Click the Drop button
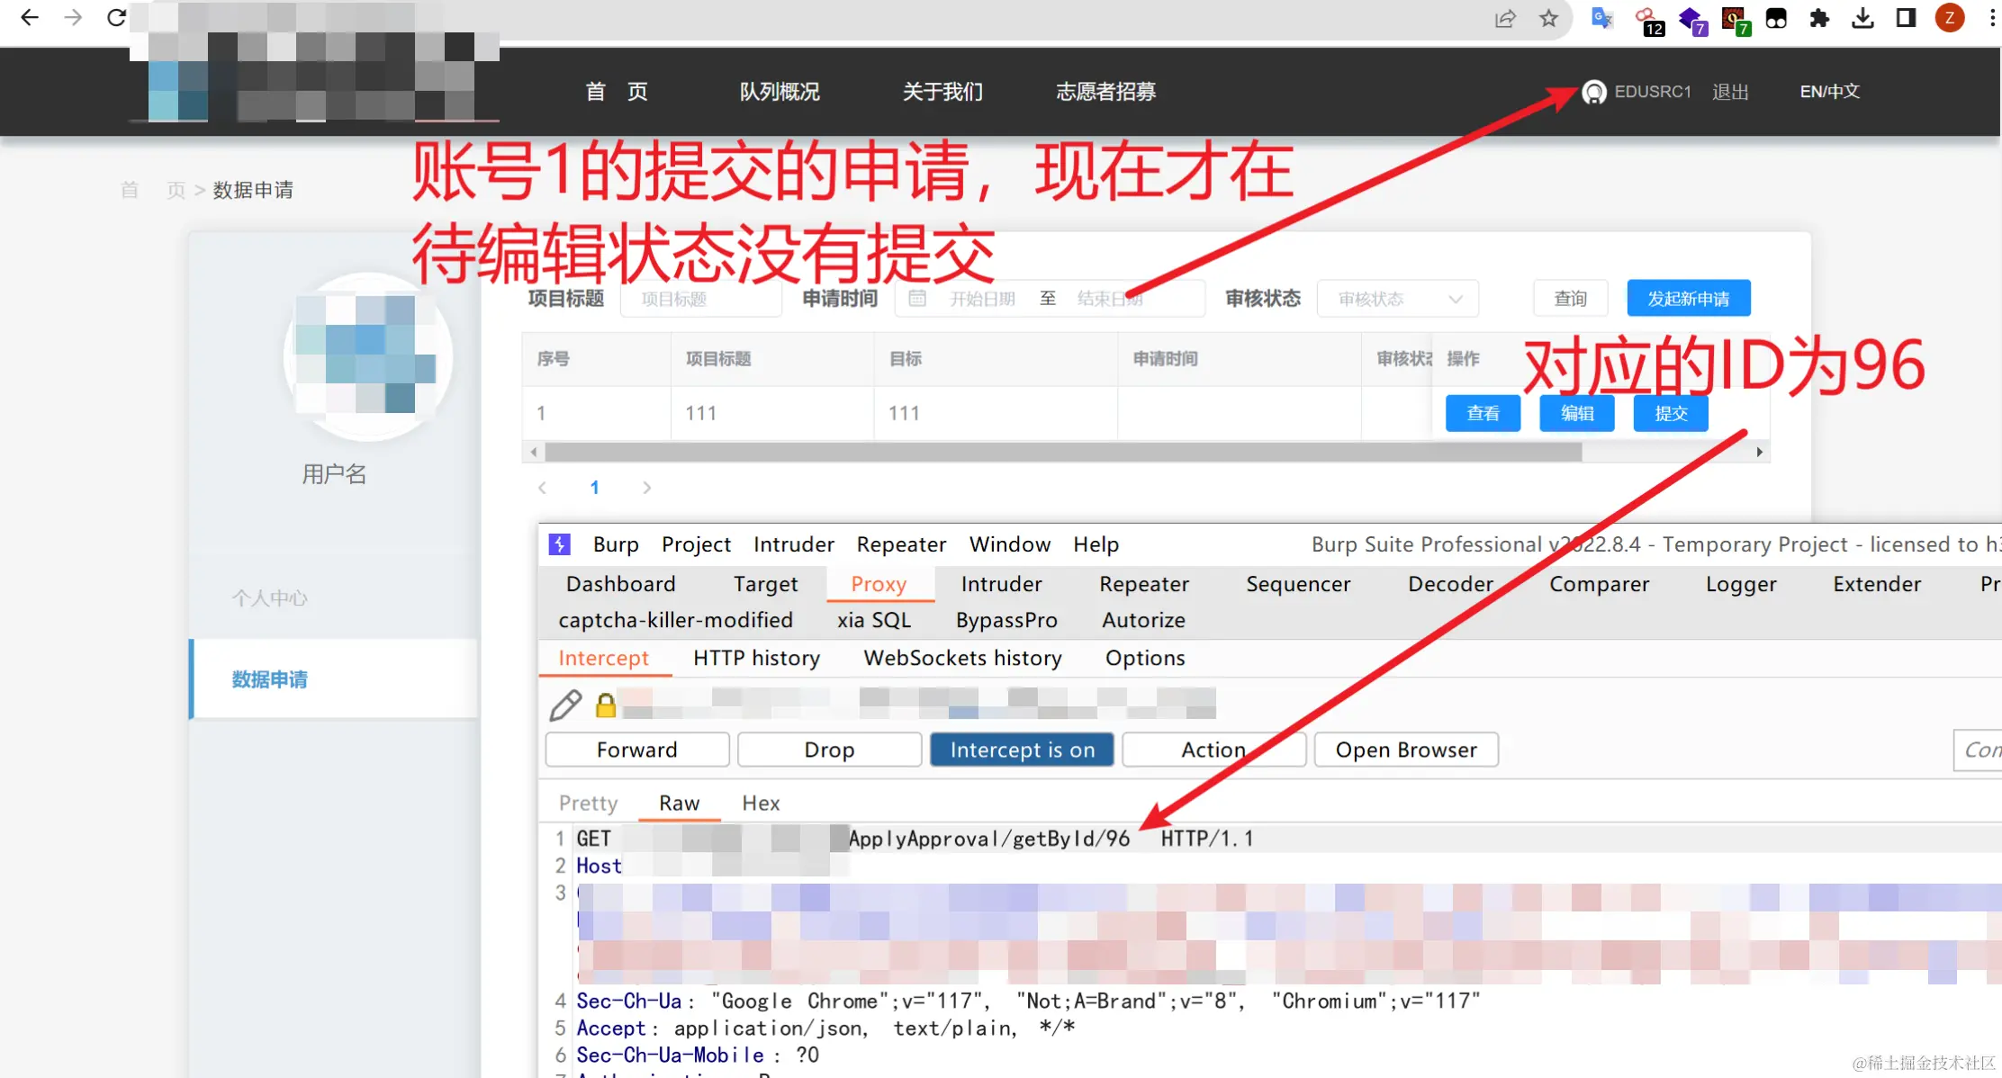This screenshot has width=2002, height=1078. point(829,750)
